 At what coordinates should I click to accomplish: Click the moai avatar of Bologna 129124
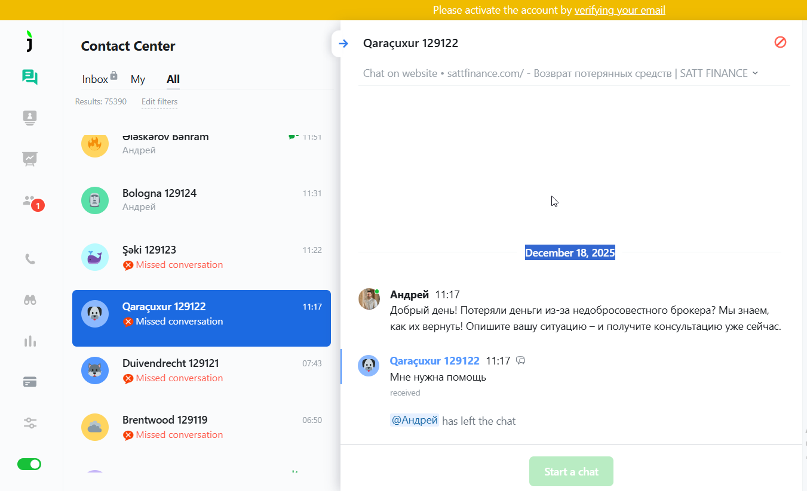click(95, 200)
